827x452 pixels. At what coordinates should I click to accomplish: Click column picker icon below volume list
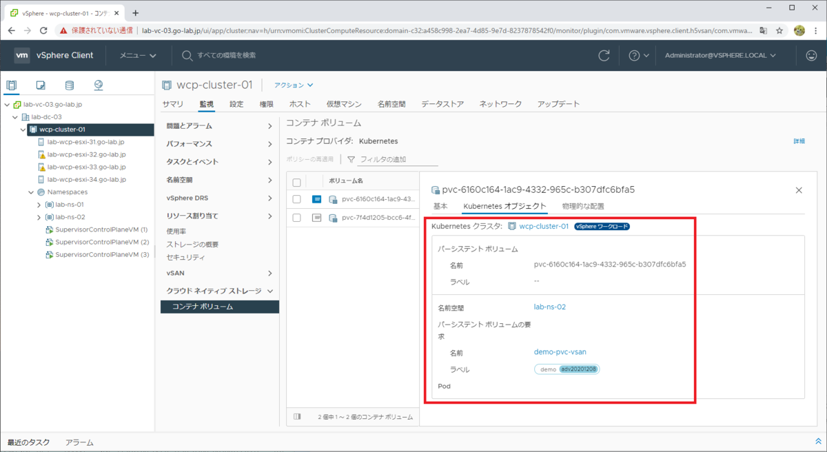(297, 416)
